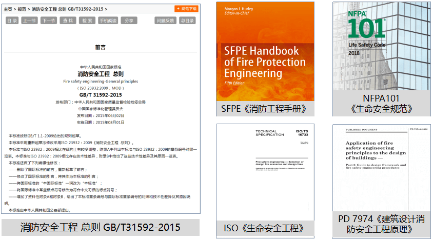Viewport: 433px width, 240px height.
Task: Click the orange 规范下载 download button
Action: [186, 9]
